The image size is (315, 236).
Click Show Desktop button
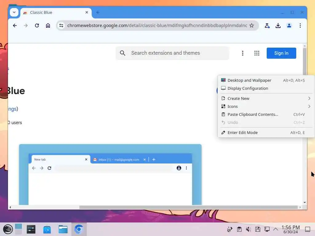point(308,229)
